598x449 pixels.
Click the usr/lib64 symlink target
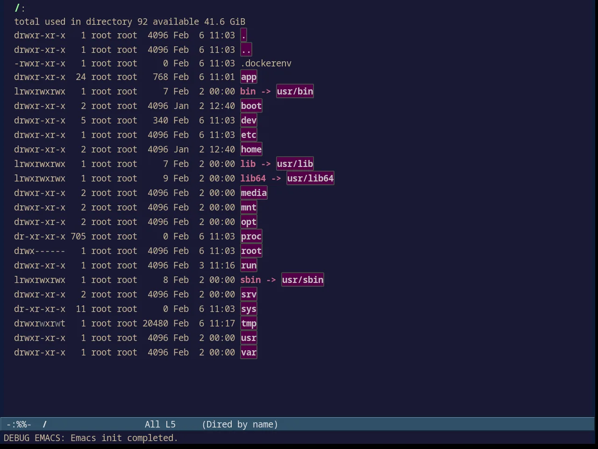coord(310,178)
